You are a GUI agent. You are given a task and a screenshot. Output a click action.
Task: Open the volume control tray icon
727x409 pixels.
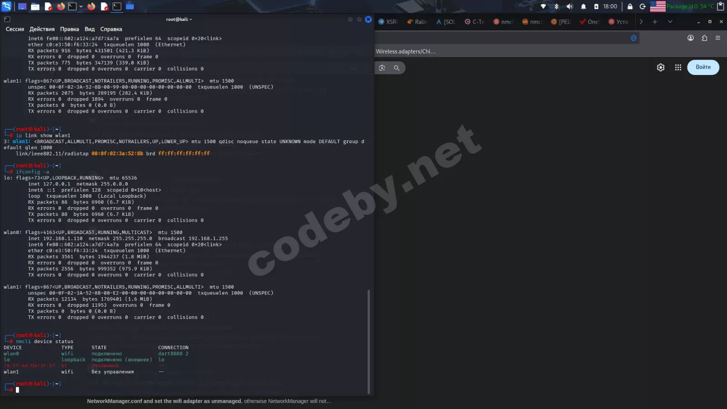[570, 6]
